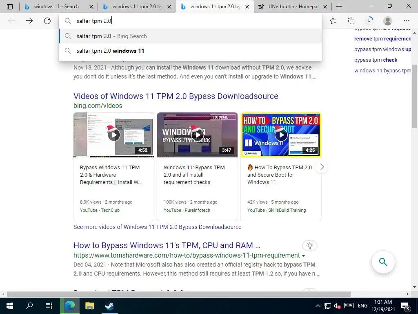Viewport: 418px width, 314px height.
Task: Open 'How to Bypass Windows 11's TPM, CPU' result
Action: [167, 245]
